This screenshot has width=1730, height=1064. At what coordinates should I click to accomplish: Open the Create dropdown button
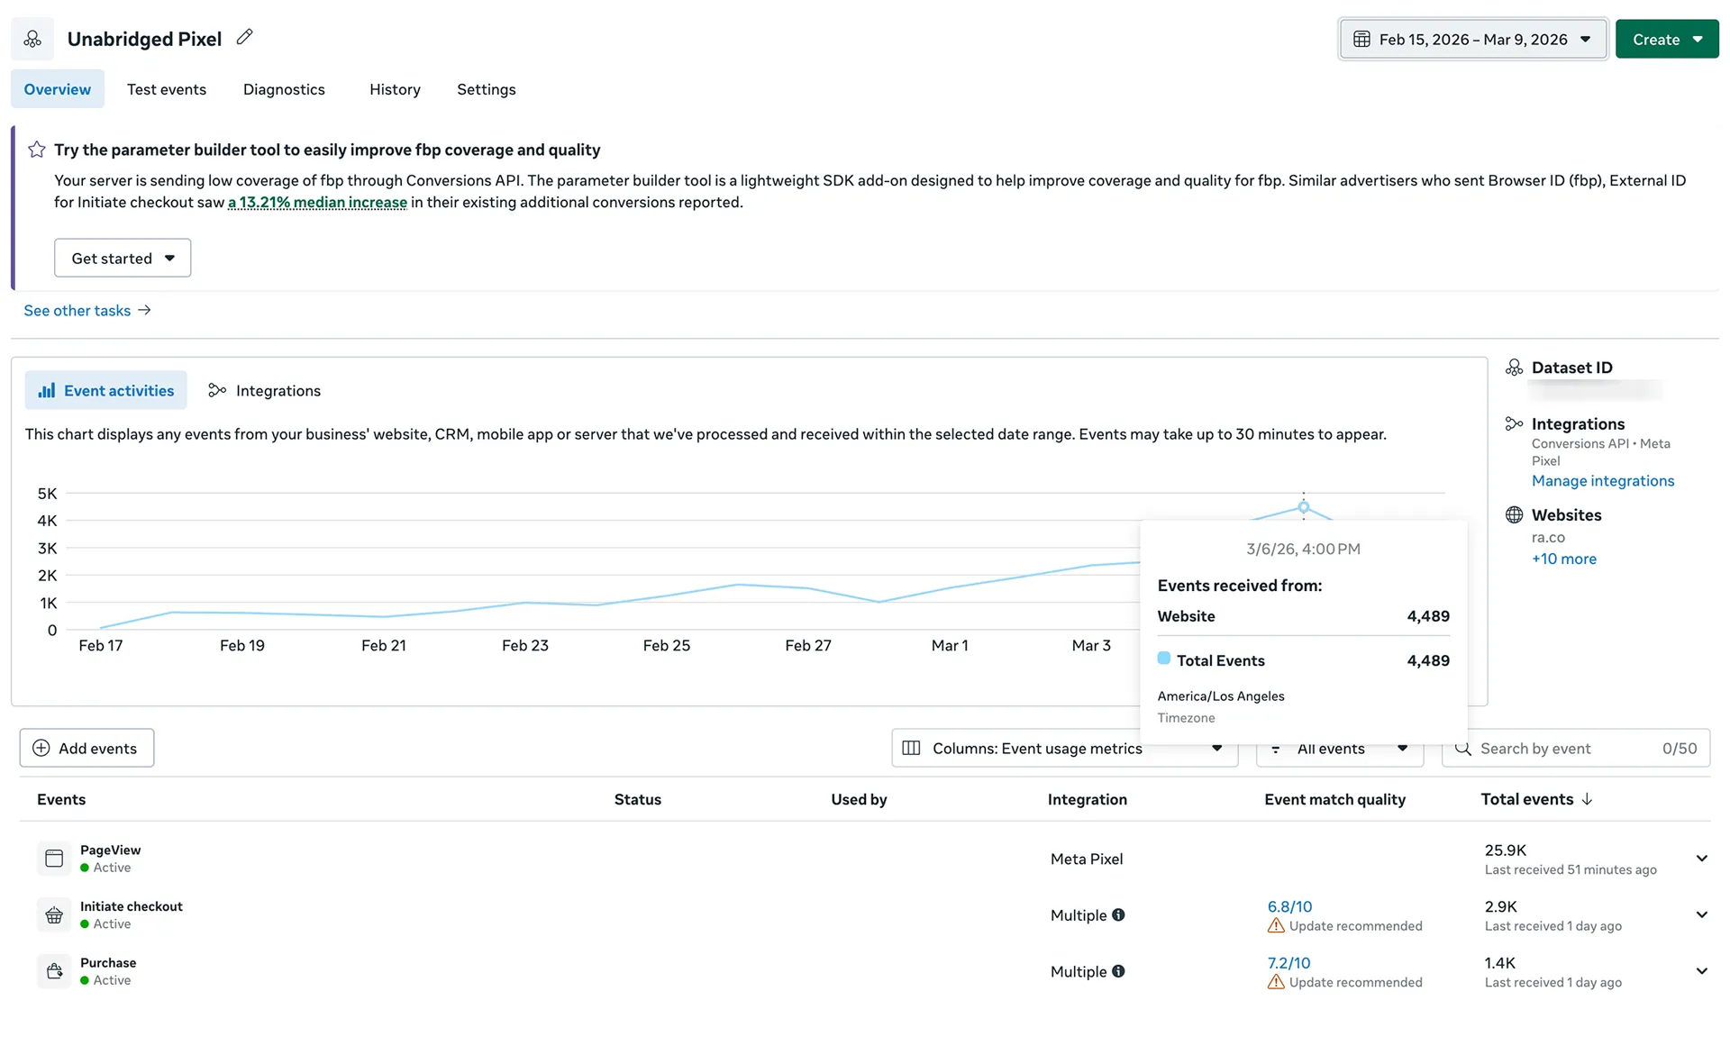pos(1666,40)
